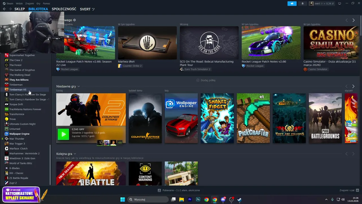Click the blue announcements megaphone button
Screen dimensions: 362x204
click(292, 3)
